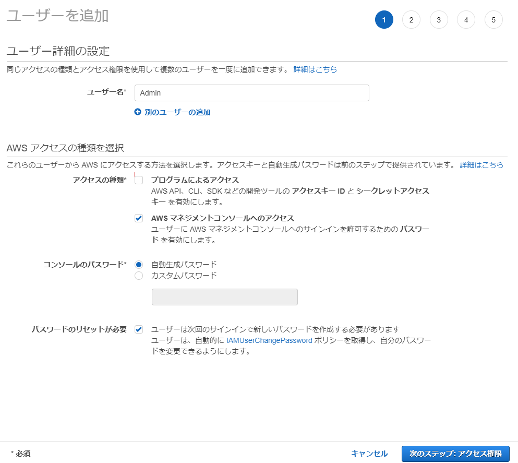Click the プログラムによるアクセス label text
The image size is (518, 463).
195,180
